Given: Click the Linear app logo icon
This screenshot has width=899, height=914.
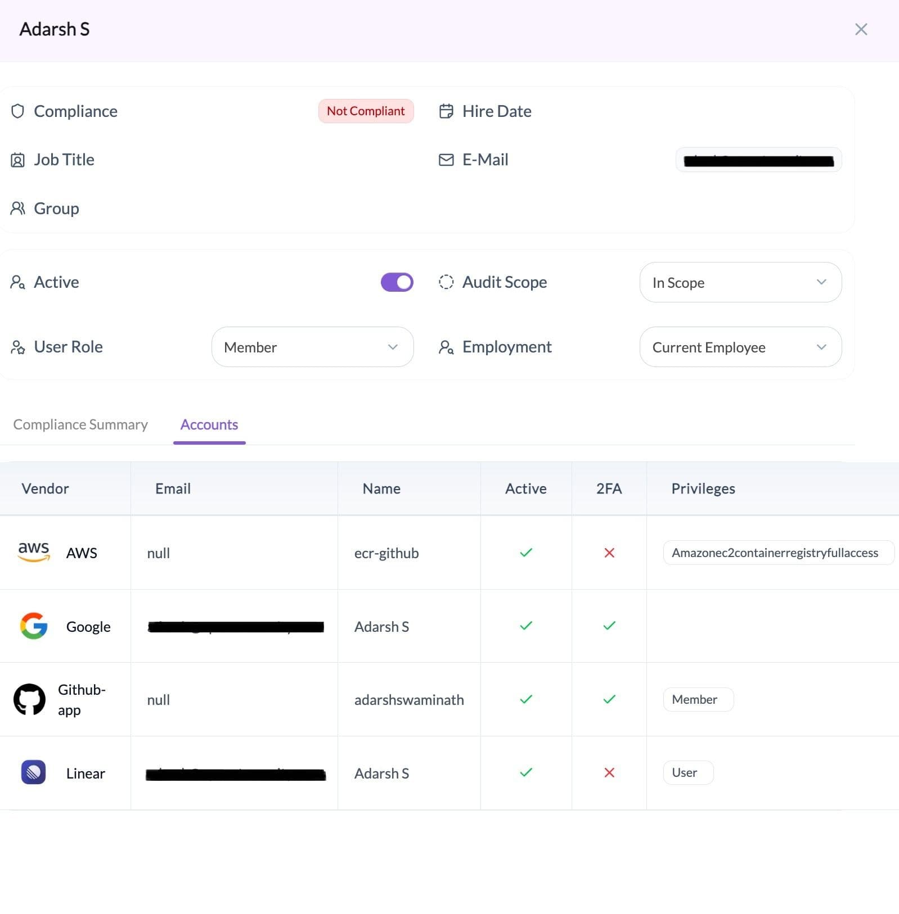Looking at the screenshot, I should [33, 772].
